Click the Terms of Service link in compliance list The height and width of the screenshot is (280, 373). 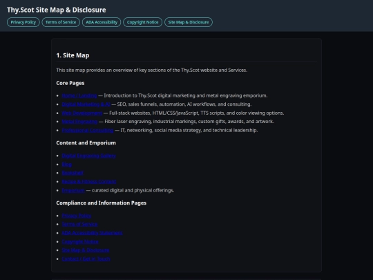pyautogui.click(x=79, y=224)
